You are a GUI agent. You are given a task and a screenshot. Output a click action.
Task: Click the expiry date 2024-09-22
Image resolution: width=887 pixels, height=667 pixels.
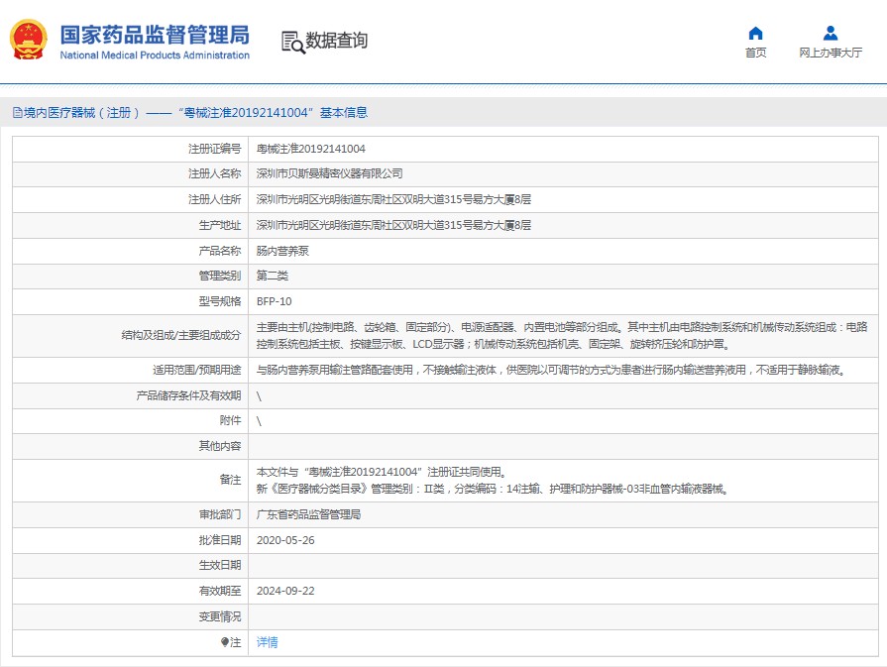(x=284, y=591)
